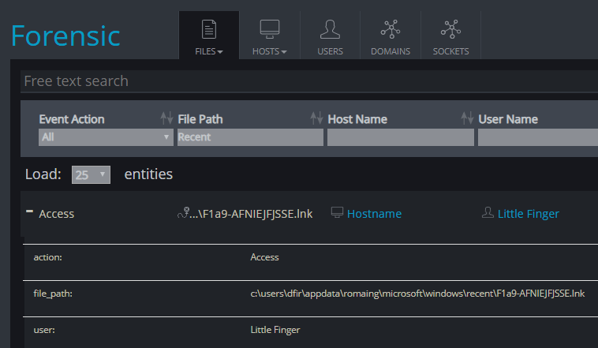Screen dimensions: 598x348
Task: Click the File Path column header
Action: pyautogui.click(x=200, y=119)
